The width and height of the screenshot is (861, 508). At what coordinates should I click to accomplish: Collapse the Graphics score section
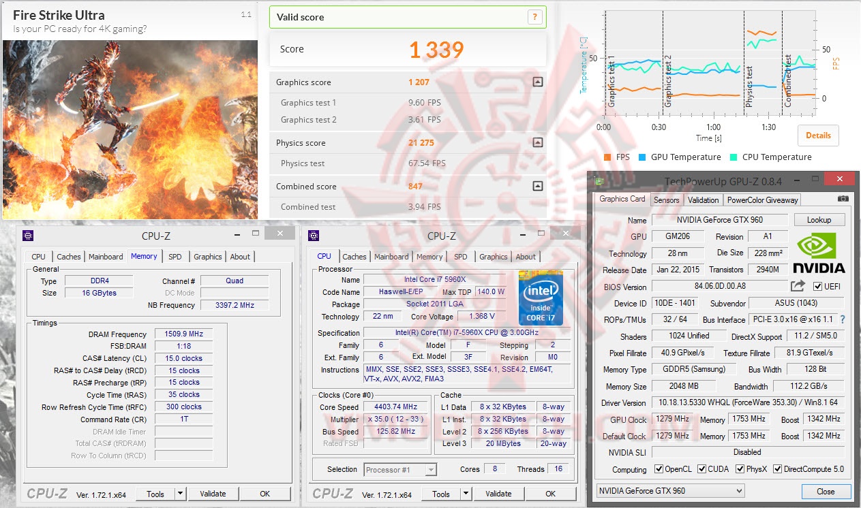537,82
